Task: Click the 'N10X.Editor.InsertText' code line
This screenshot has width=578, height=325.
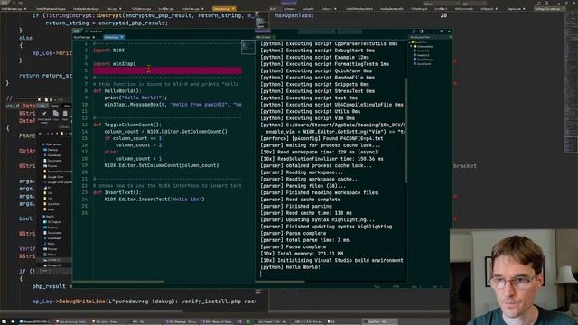Action: (154, 200)
